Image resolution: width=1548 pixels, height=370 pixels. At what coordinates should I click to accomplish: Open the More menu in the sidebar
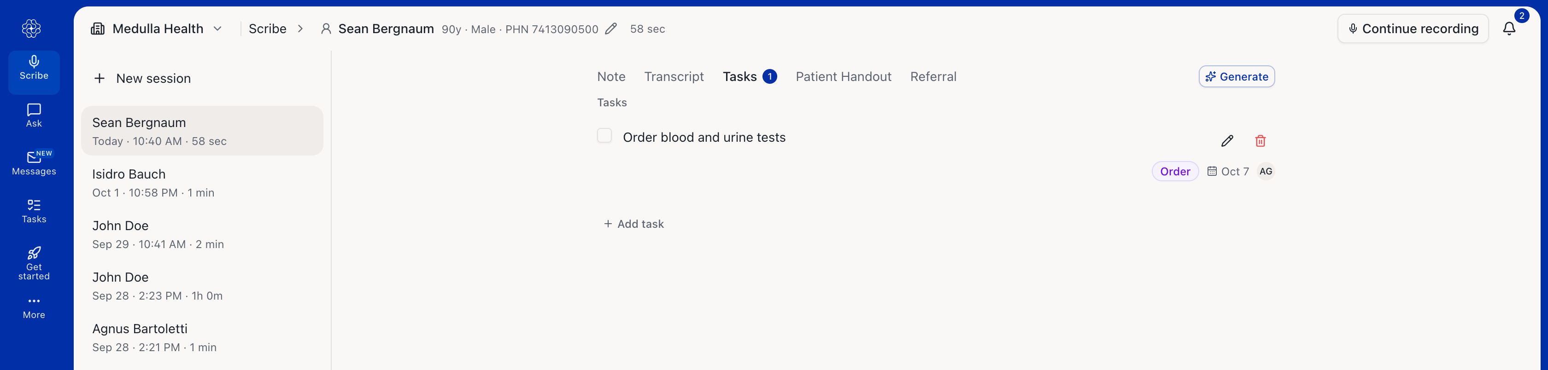click(x=34, y=307)
